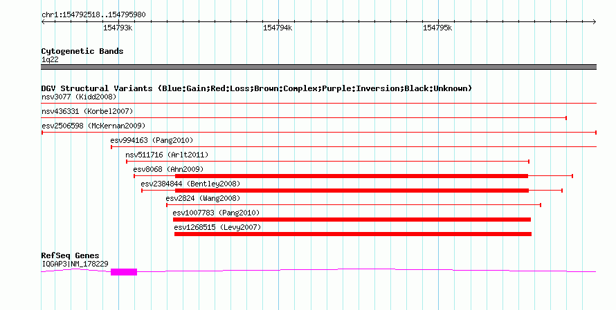Open variant esv8068 (Ahn2009) label
This screenshot has height=310, width=616.
pos(168,169)
